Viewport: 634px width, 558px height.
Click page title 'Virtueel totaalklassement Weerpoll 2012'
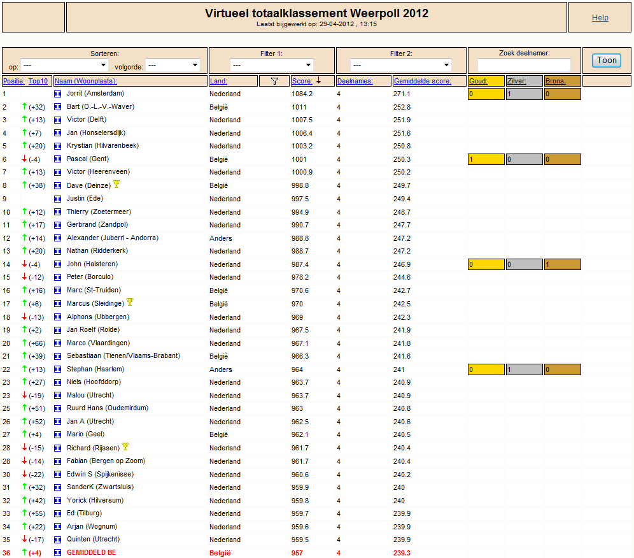(x=316, y=13)
